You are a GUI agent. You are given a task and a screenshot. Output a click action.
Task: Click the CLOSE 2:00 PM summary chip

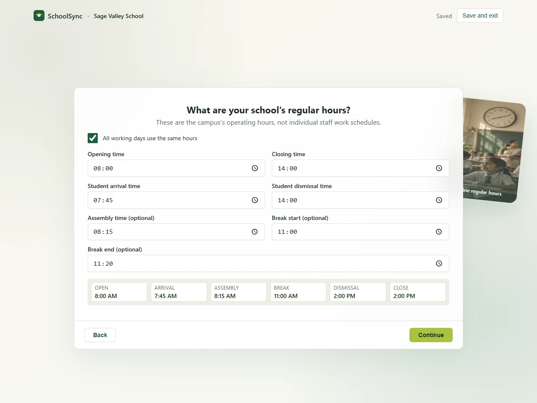[x=418, y=292]
